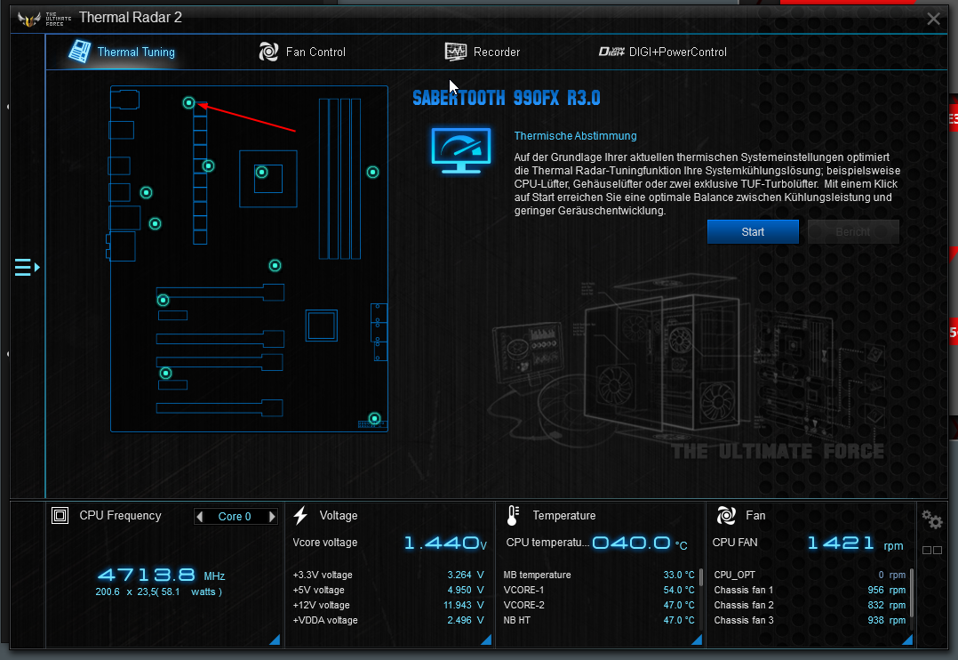
Task: Switch to the Fan Control tab
Action: (x=302, y=52)
